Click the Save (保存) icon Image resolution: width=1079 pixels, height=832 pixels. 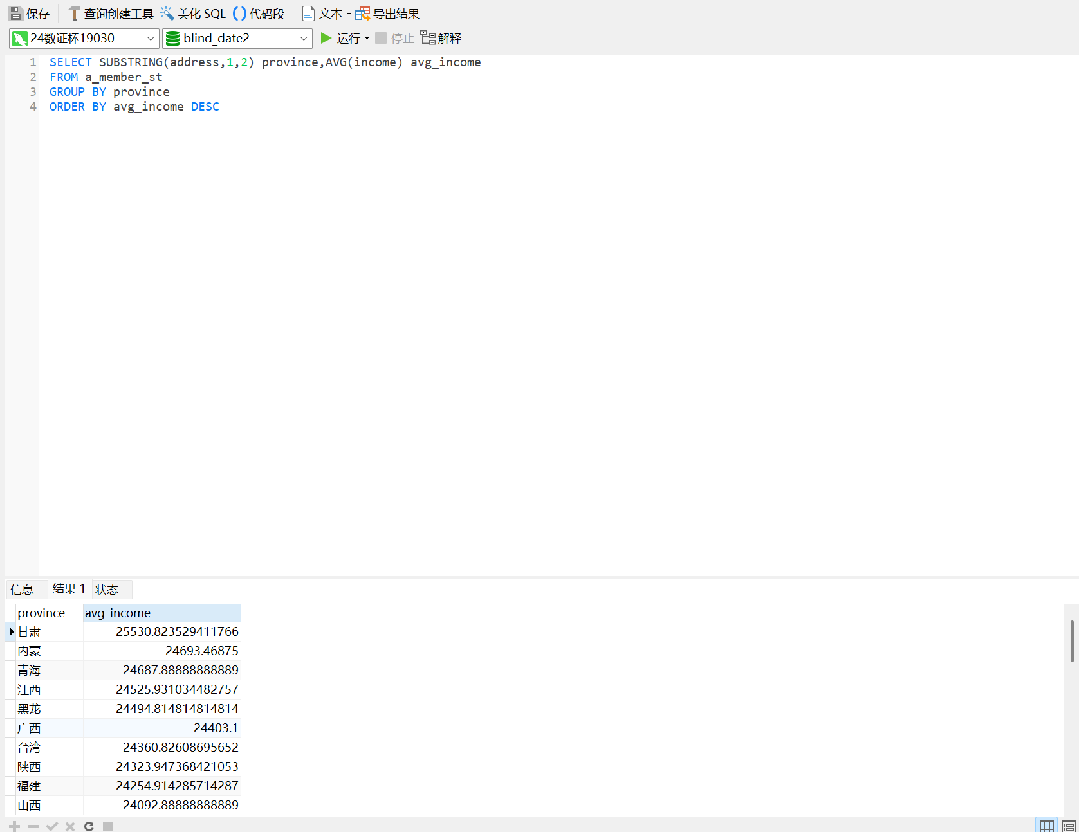coord(16,14)
